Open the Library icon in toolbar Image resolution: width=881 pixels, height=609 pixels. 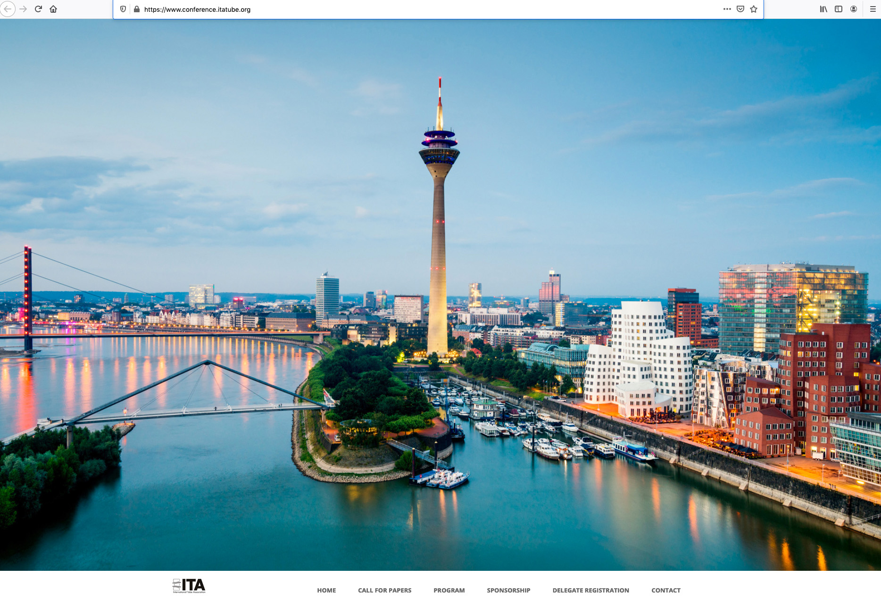(x=823, y=9)
